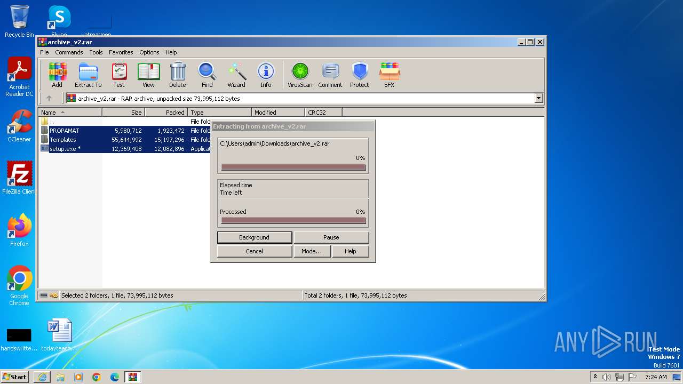This screenshot has width=683, height=384.
Task: Open Windows Explorer from taskbar
Action: pyautogui.click(x=60, y=377)
